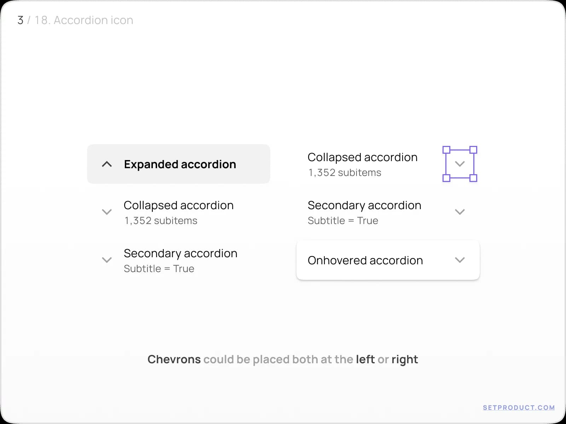566x424 pixels.
Task: Click the chevron inside Onhovered accordion
Action: (460, 260)
